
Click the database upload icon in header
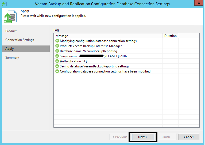point(10,16)
